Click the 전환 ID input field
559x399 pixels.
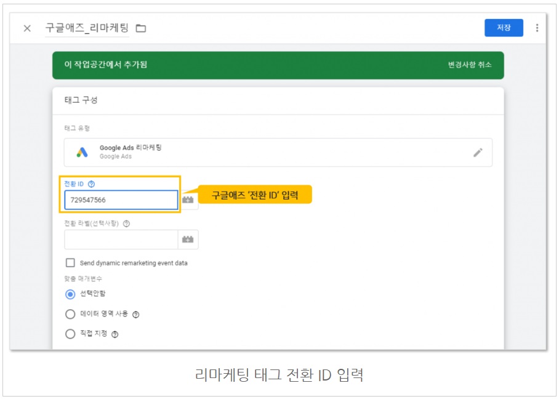121,199
